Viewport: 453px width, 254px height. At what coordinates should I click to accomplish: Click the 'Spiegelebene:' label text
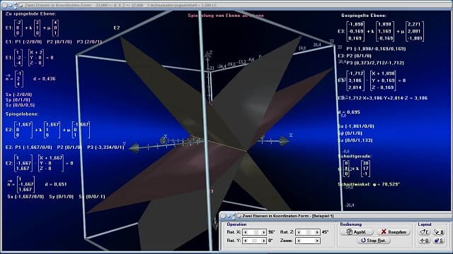[x=22, y=114]
